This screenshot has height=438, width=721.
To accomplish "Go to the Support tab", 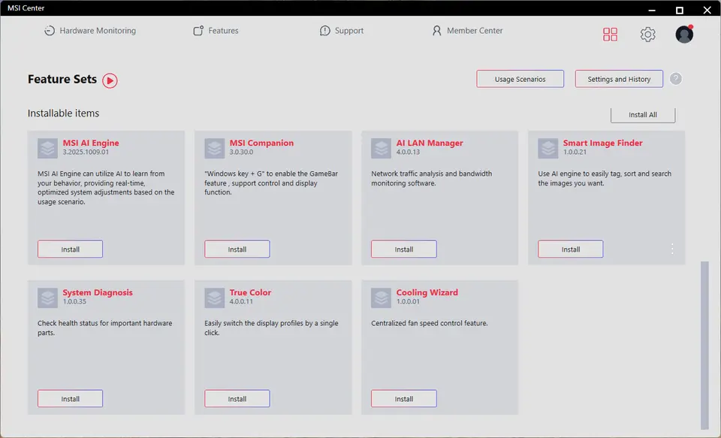I will coord(341,31).
